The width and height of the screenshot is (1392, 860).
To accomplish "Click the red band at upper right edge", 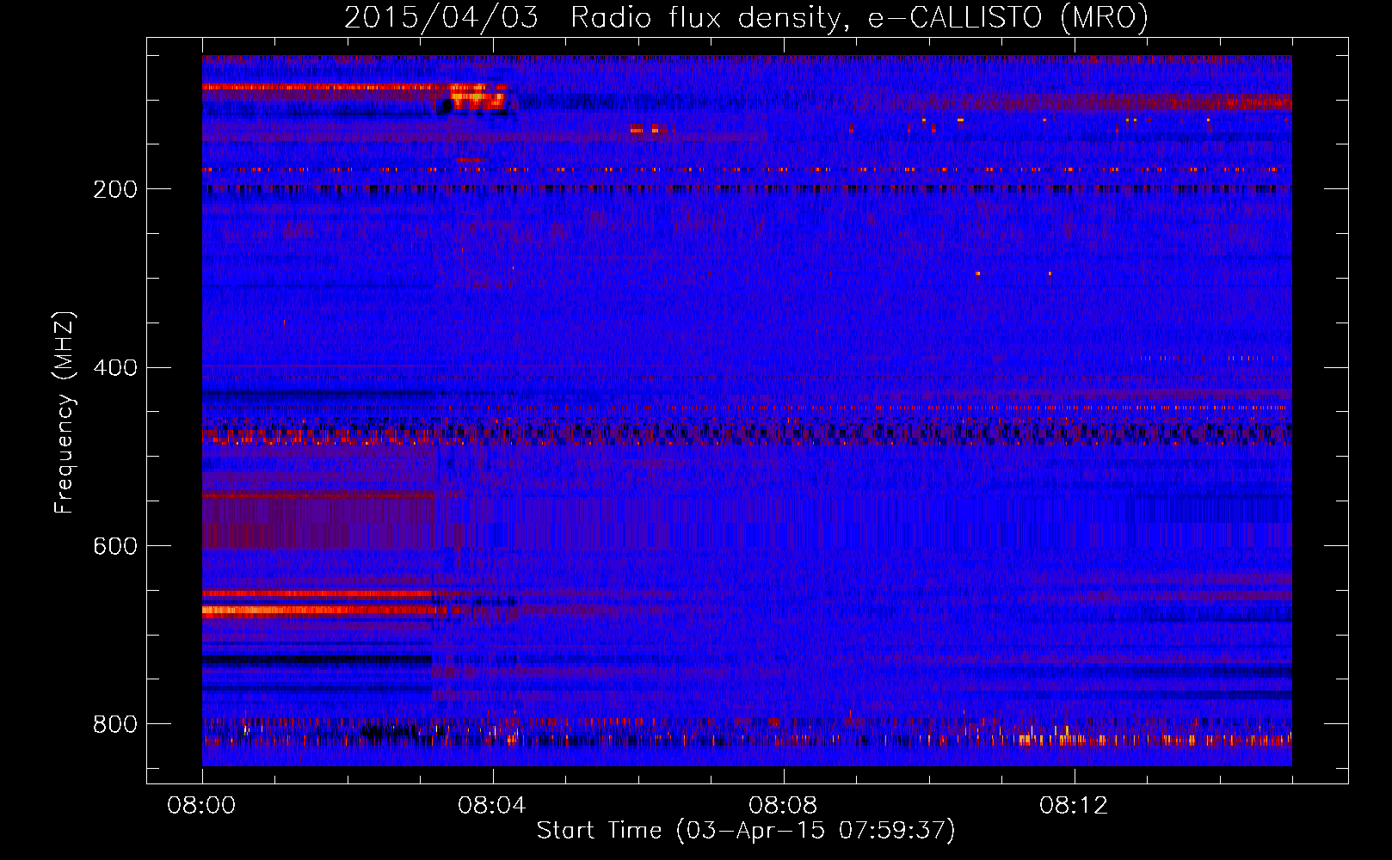I will (x=1093, y=103).
